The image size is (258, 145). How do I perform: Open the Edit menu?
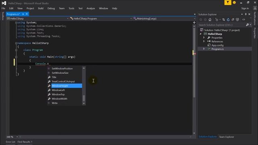(x=11, y=8)
